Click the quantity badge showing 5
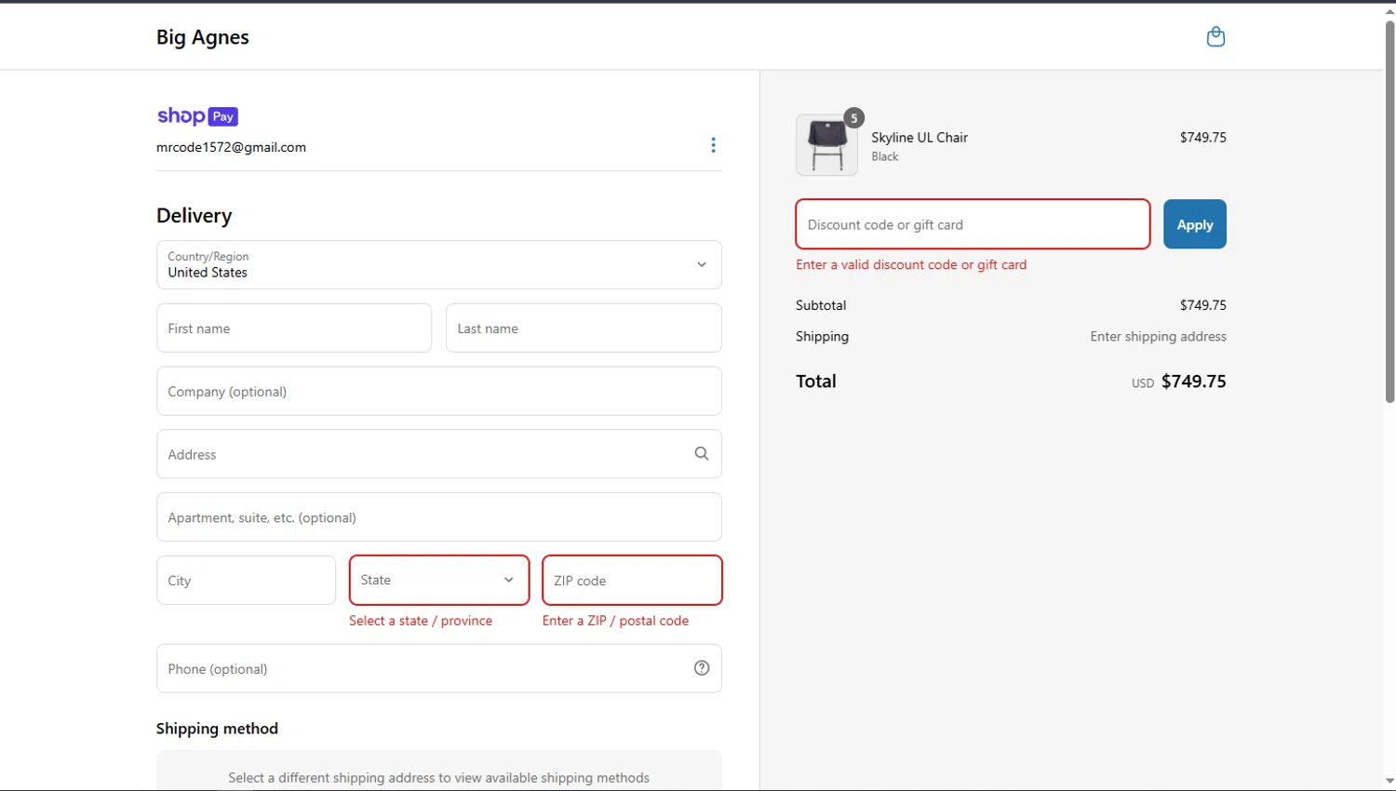1396x791 pixels. coord(853,118)
